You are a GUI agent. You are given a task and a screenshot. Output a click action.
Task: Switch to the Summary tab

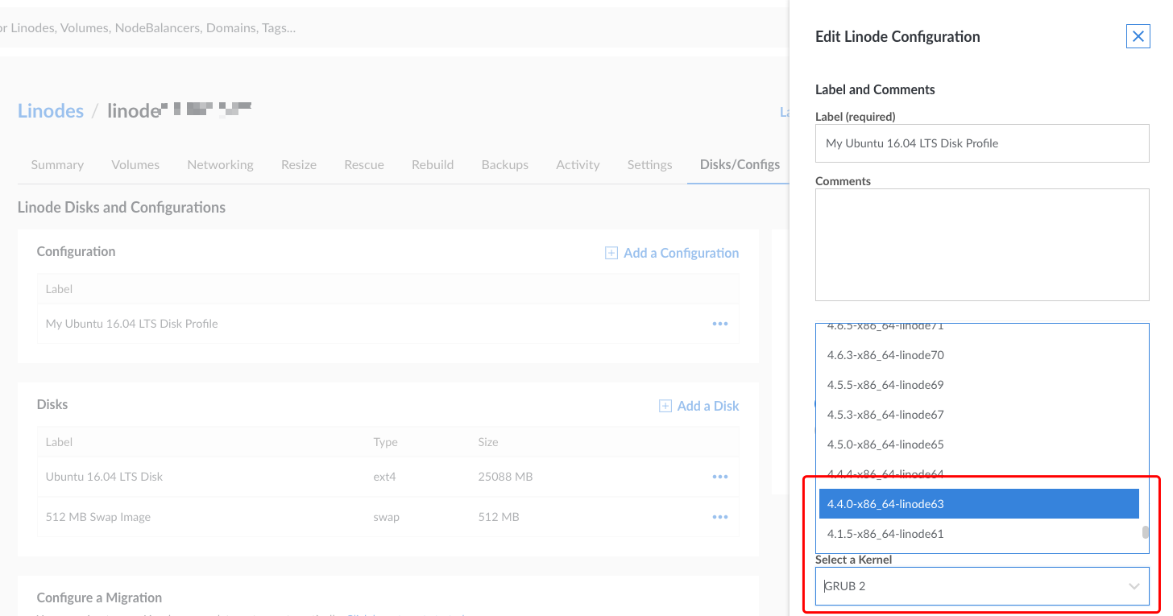(x=57, y=164)
